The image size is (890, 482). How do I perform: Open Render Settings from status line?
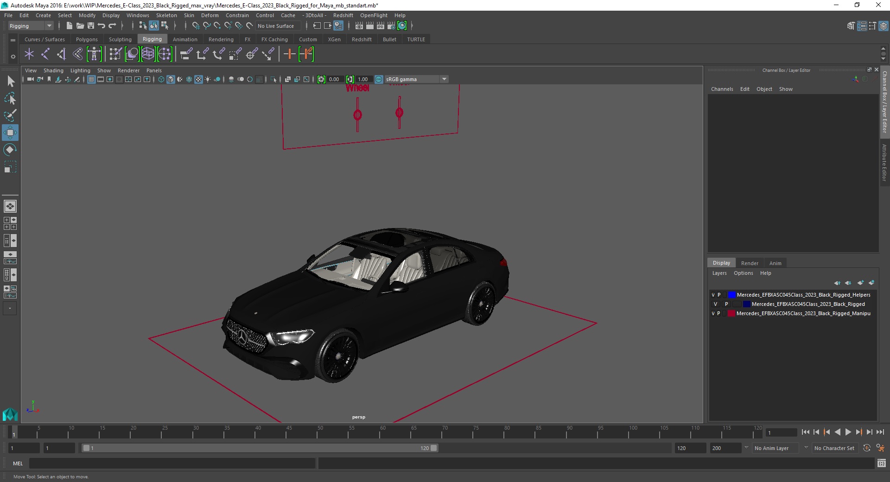(x=391, y=26)
